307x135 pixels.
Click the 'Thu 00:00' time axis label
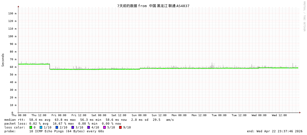click(19, 115)
